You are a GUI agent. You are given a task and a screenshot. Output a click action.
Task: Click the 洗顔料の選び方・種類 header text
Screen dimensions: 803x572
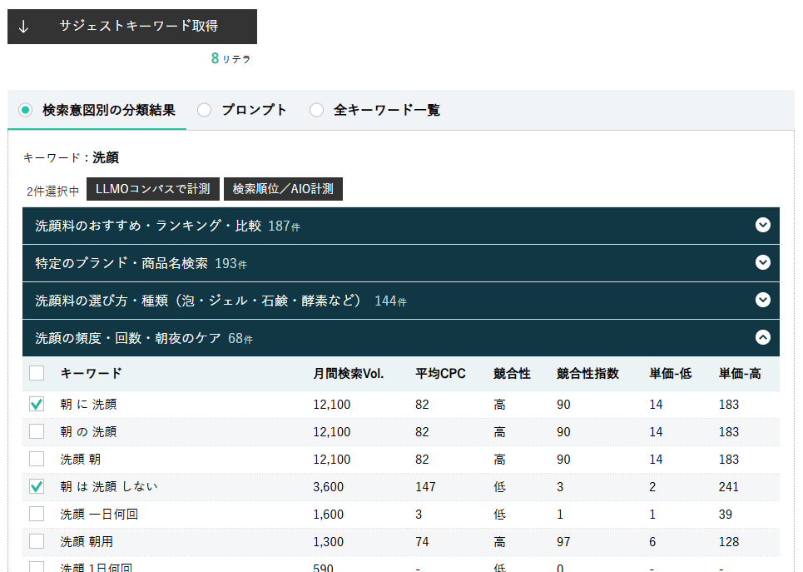coord(198,301)
